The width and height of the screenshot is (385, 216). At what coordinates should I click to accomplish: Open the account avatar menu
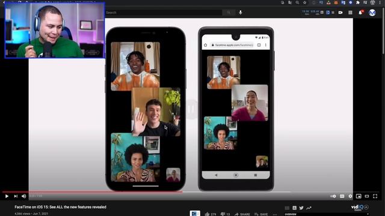(372, 13)
